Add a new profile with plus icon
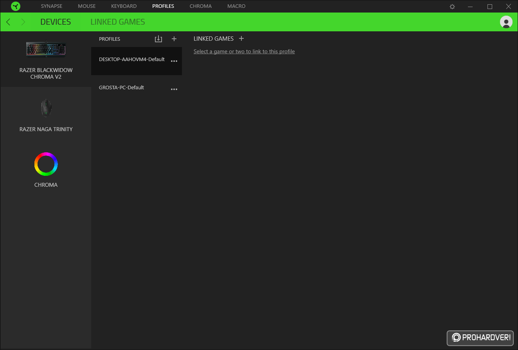This screenshot has height=350, width=518. 174,39
